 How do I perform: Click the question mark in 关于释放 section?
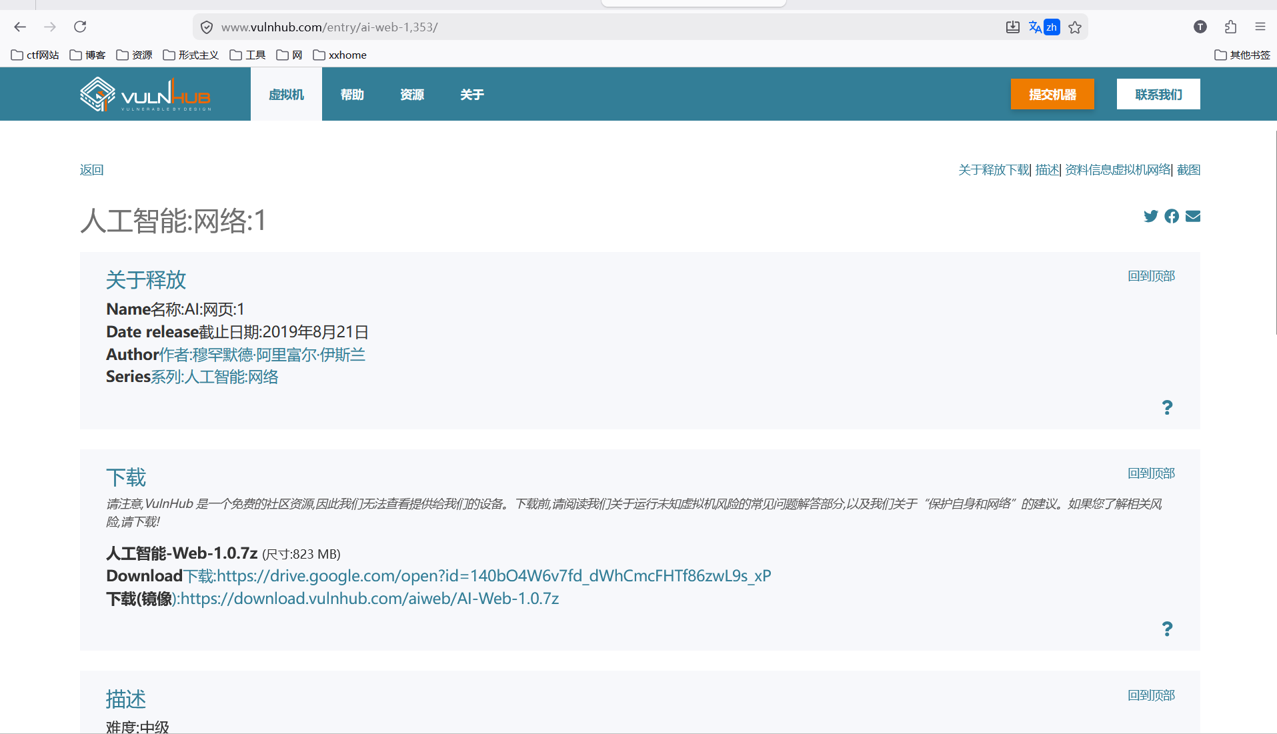click(1167, 407)
